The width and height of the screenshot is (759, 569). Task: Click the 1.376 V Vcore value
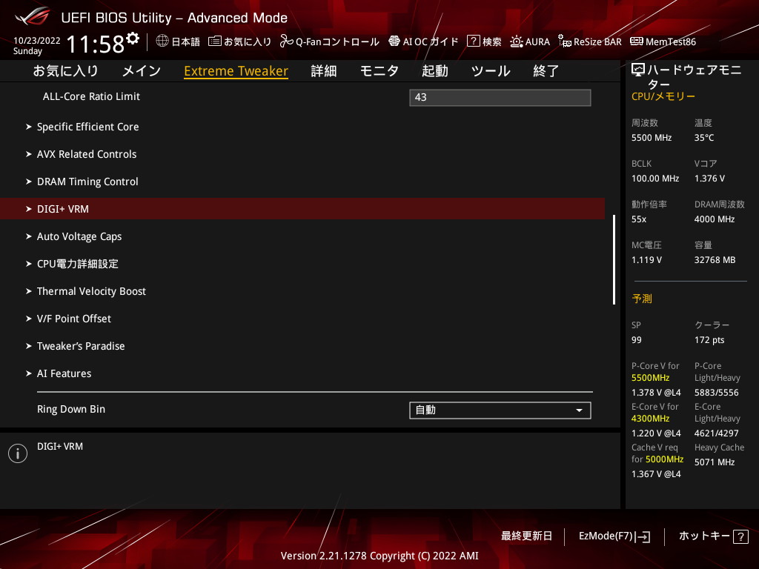709,179
